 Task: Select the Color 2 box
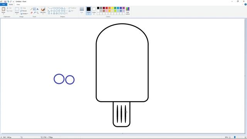click(94, 11)
